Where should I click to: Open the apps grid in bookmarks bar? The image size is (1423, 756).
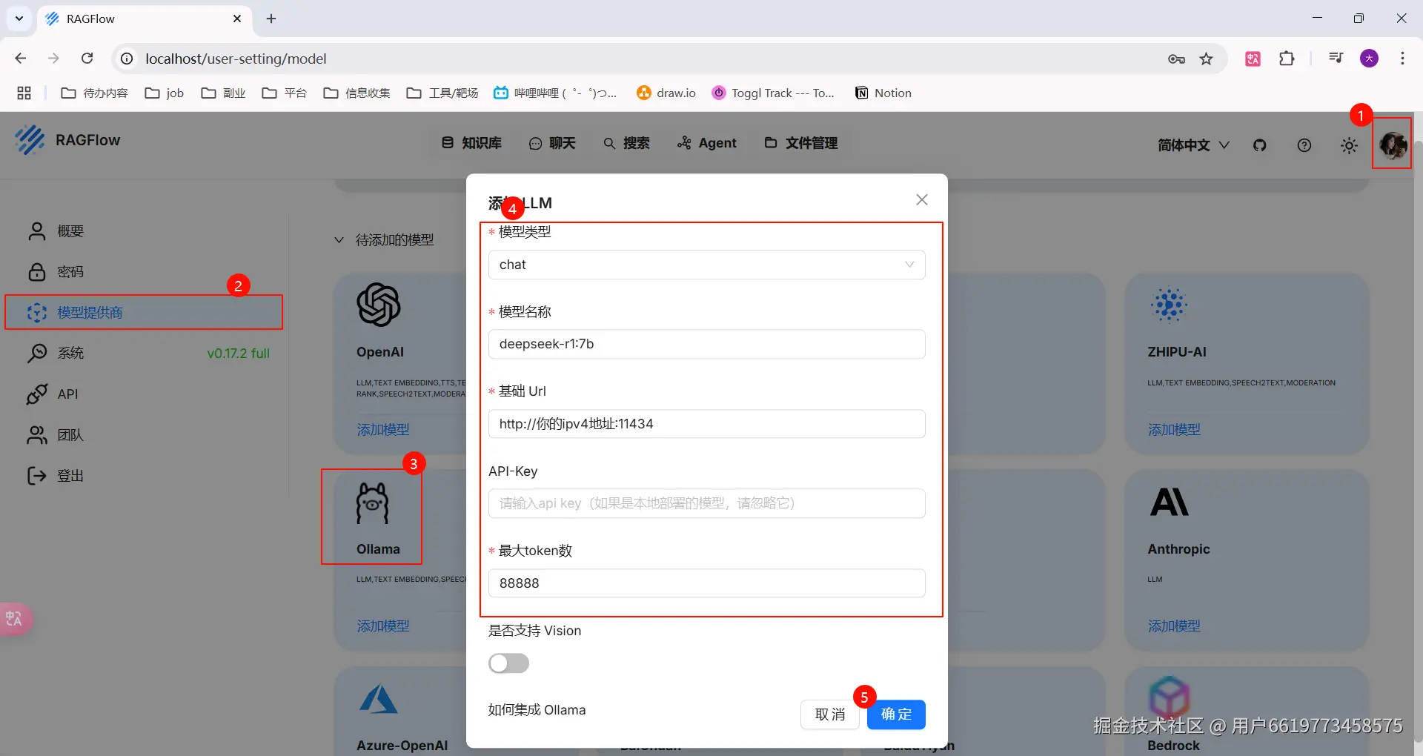point(24,93)
